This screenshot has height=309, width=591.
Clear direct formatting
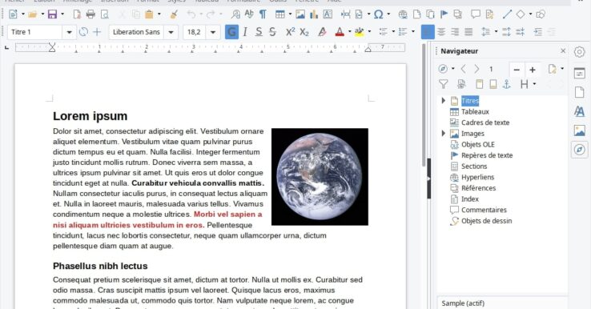pos(322,32)
